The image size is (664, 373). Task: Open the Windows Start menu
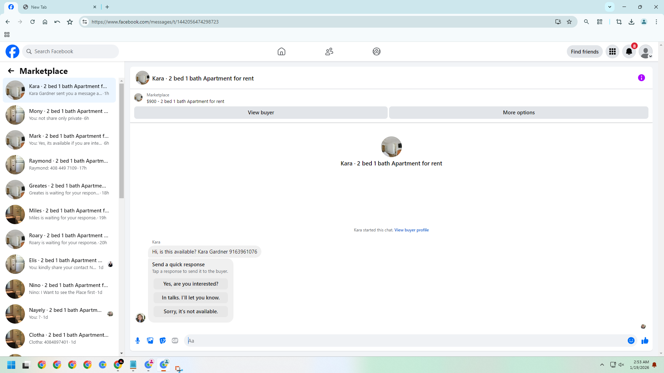(x=11, y=365)
